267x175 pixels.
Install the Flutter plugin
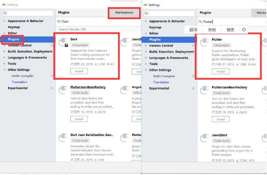[220, 72]
